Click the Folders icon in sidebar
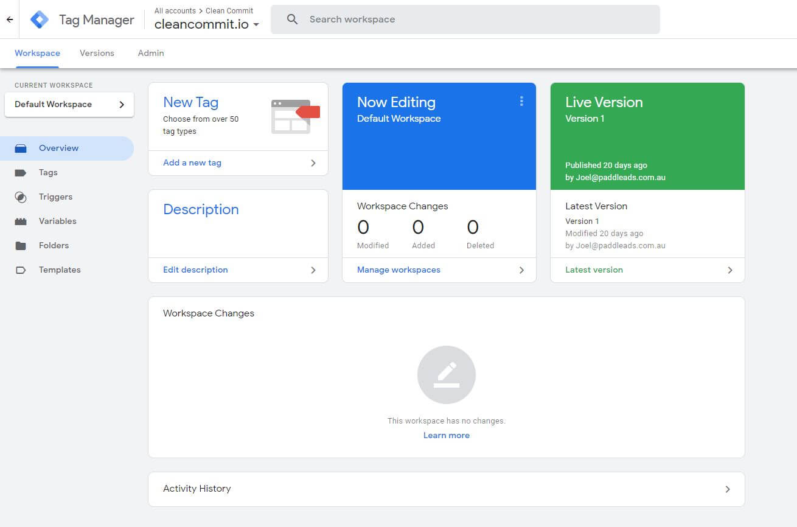 point(21,246)
